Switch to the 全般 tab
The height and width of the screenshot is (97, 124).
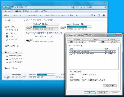(x=71, y=42)
